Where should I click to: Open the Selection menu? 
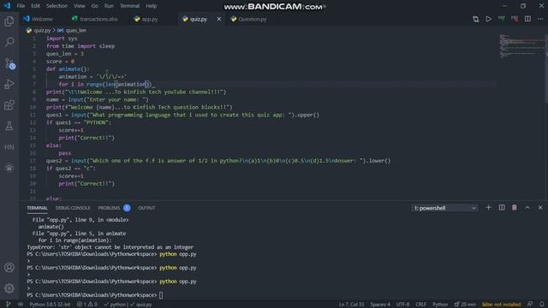pos(57,6)
